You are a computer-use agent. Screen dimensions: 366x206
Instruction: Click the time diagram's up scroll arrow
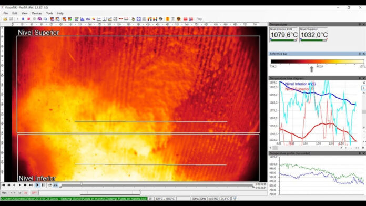[x=364, y=93]
